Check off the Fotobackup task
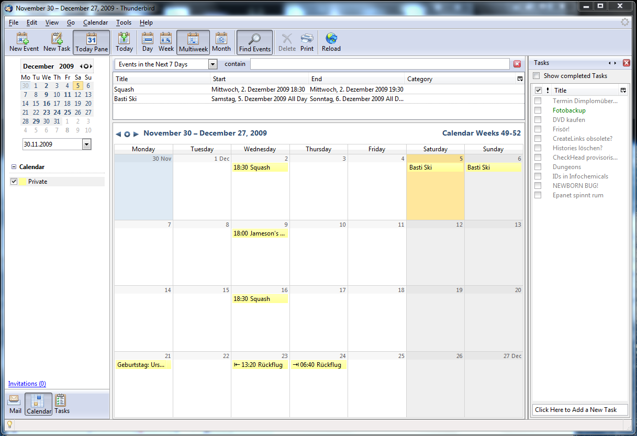Image resolution: width=637 pixels, height=436 pixels. 538,110
